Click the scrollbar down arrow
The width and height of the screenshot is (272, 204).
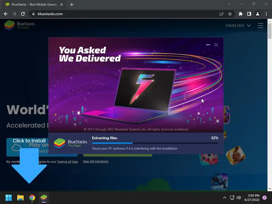click(270, 189)
